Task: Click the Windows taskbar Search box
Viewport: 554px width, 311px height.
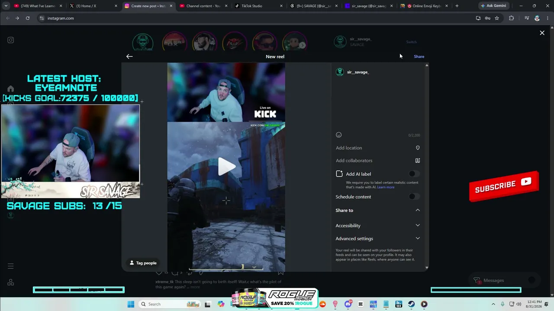Action: click(170, 304)
